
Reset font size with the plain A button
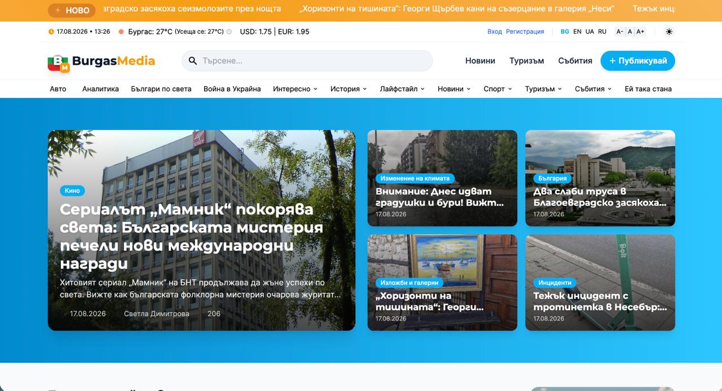[630, 32]
